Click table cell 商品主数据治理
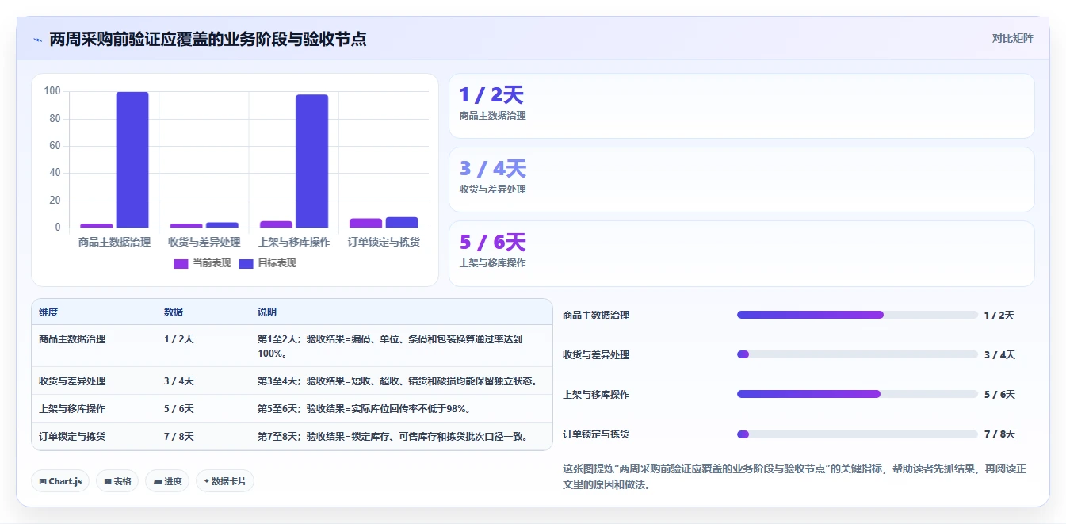This screenshot has height=524, width=1066. point(72,338)
